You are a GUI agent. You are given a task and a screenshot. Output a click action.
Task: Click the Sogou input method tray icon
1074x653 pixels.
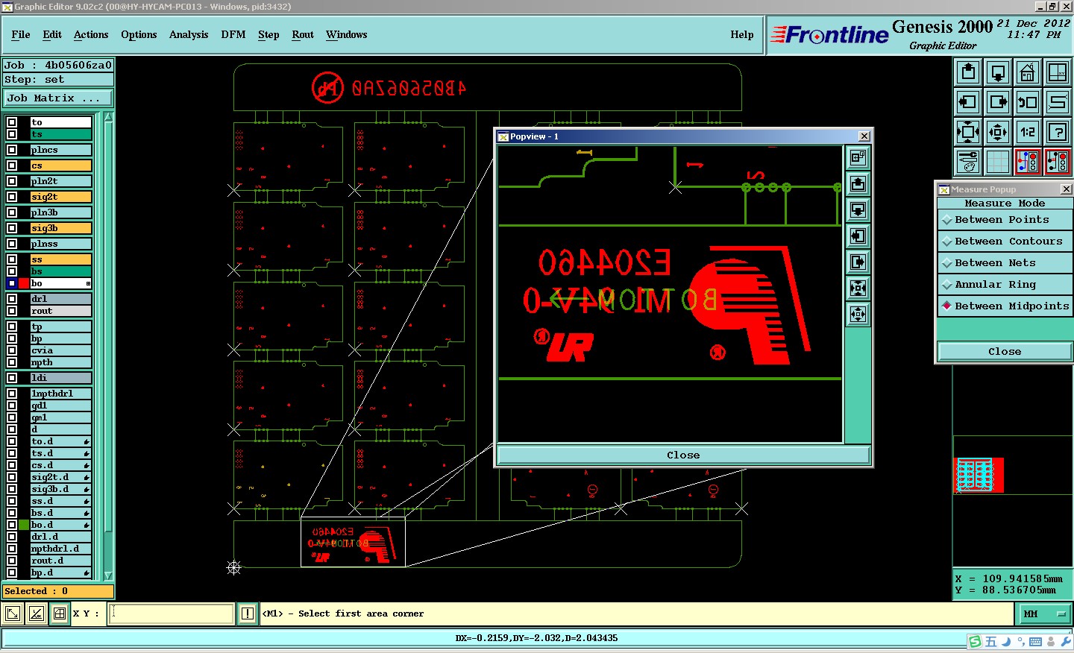pos(975,641)
